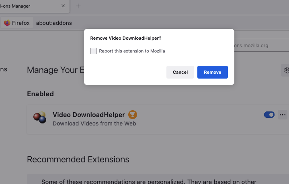Cancel the extension removal dialog
This screenshot has height=184, width=289.
pyautogui.click(x=180, y=72)
